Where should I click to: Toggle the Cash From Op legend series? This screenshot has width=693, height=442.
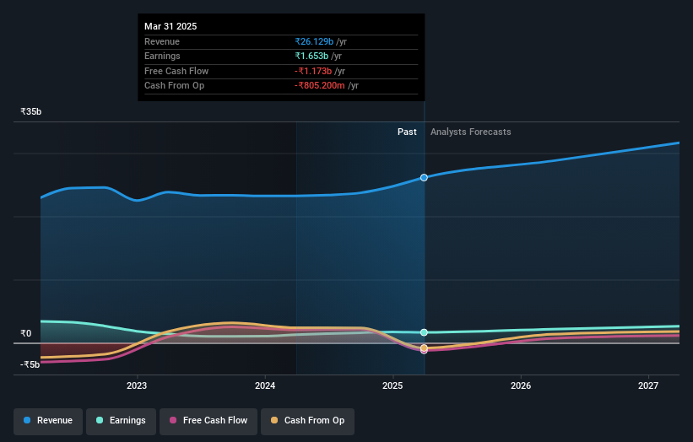[x=307, y=421]
